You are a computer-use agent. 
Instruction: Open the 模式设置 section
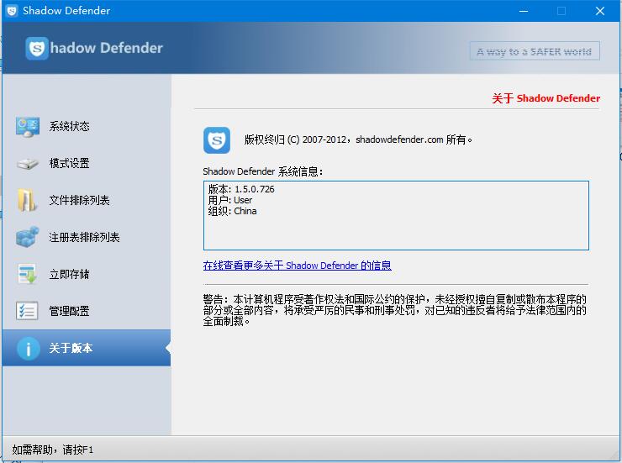pyautogui.click(x=87, y=163)
